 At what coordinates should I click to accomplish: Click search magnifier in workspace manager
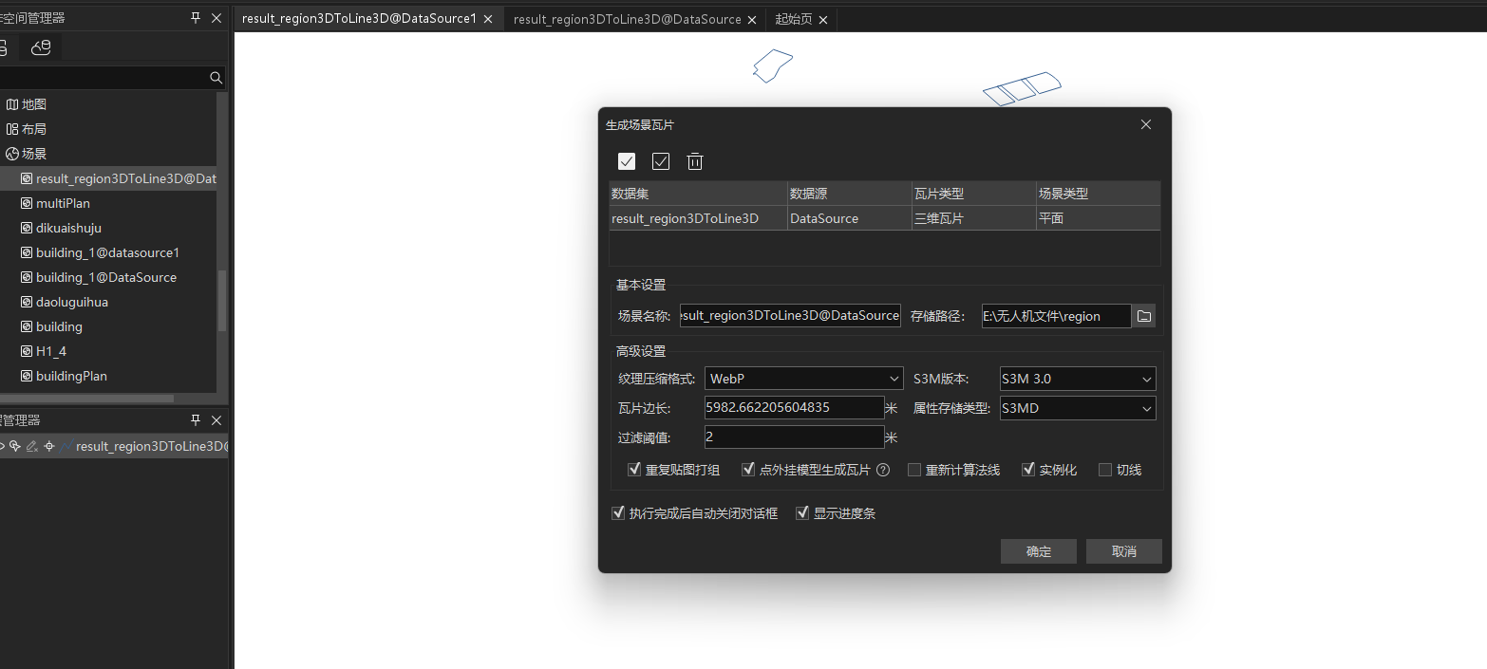[216, 78]
